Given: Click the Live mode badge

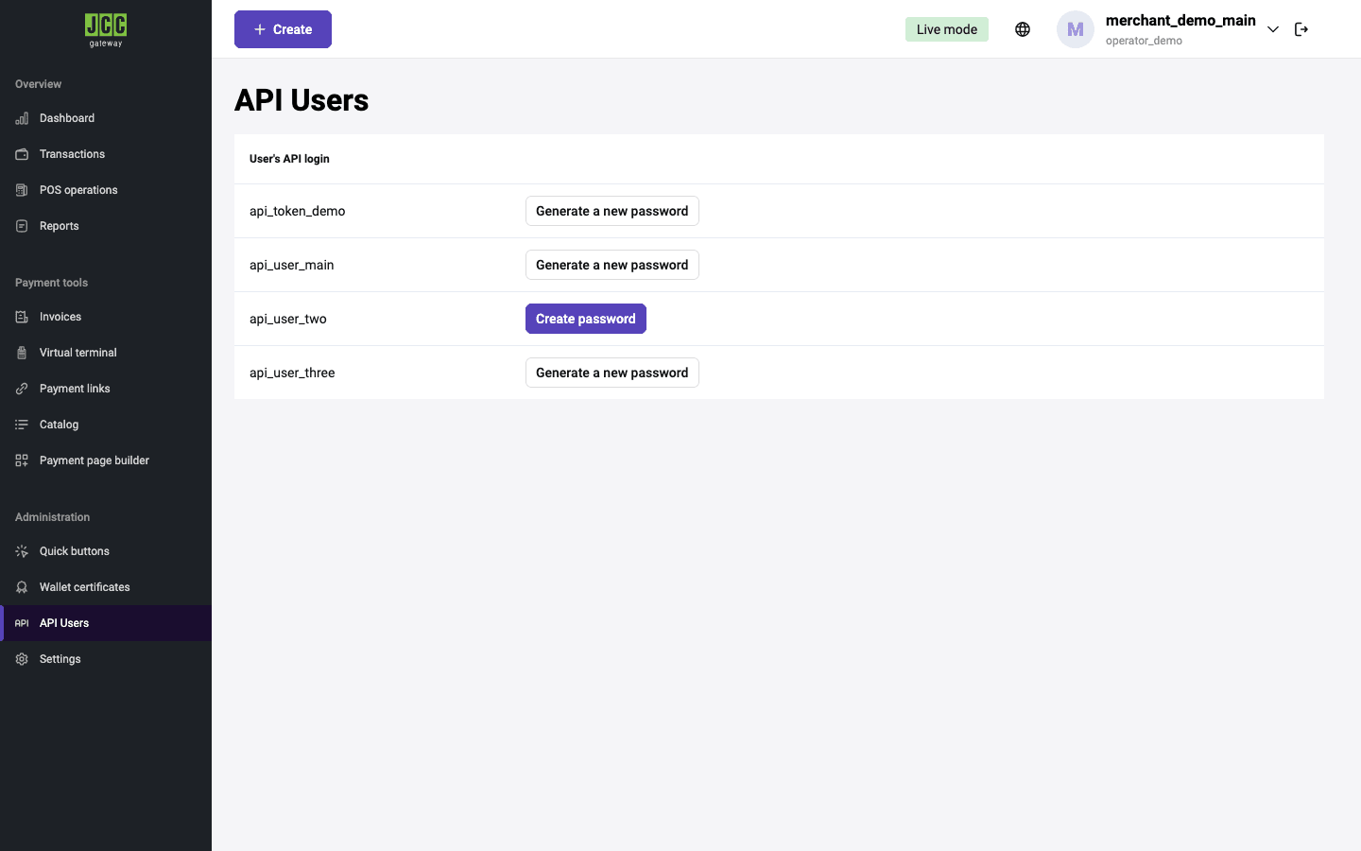Looking at the screenshot, I should 947,29.
